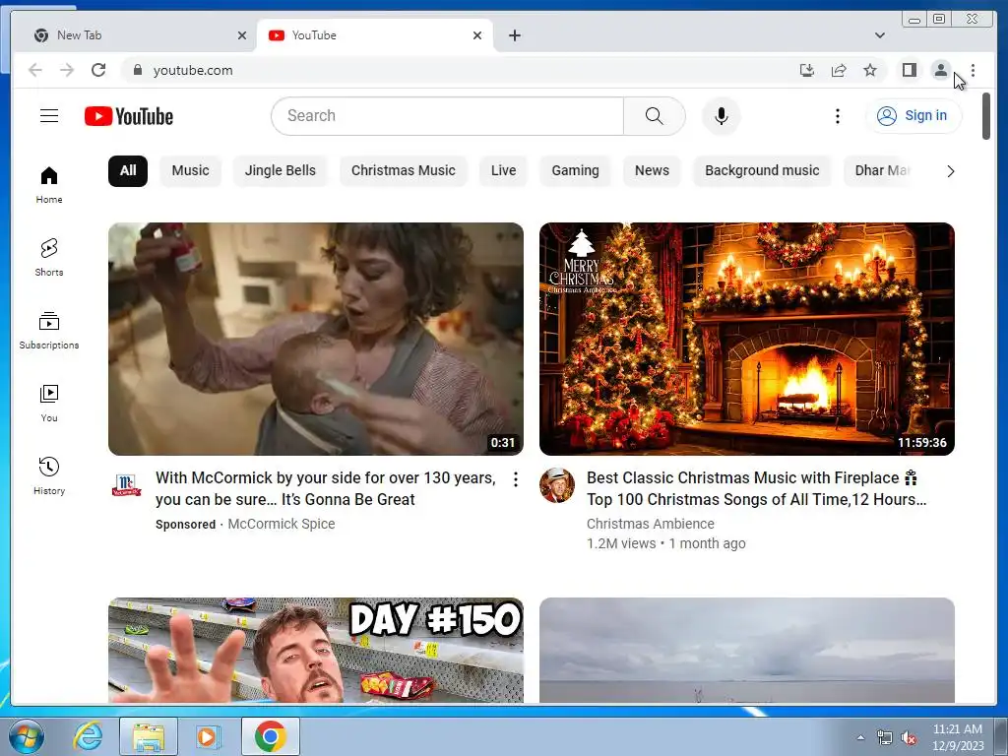
Task: Go to Home in sidebar
Action: tap(49, 185)
